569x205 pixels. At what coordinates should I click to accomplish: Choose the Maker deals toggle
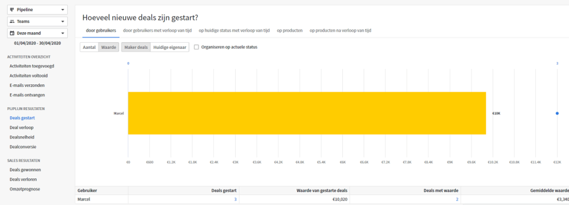136,47
